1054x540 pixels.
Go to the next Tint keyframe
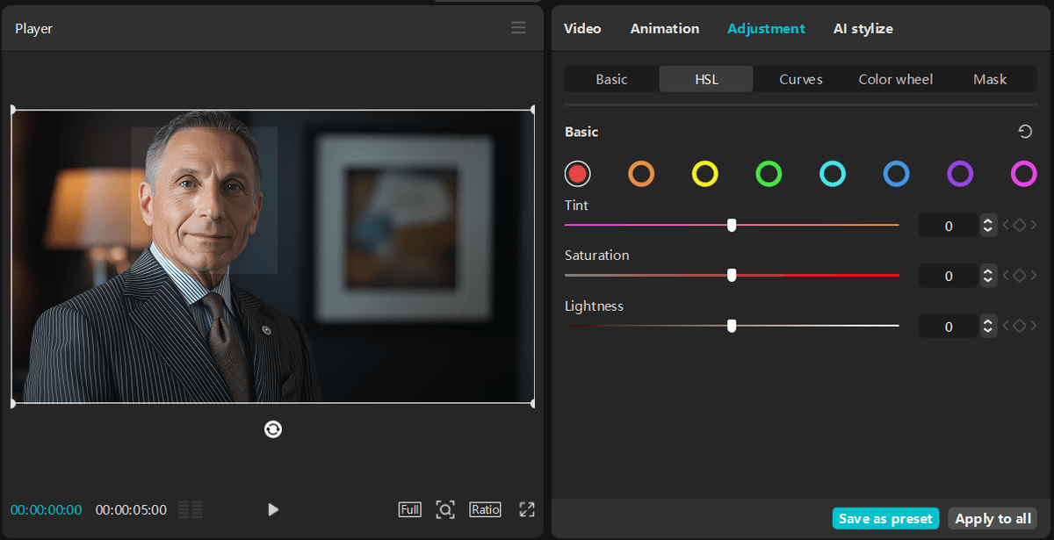coord(1034,226)
